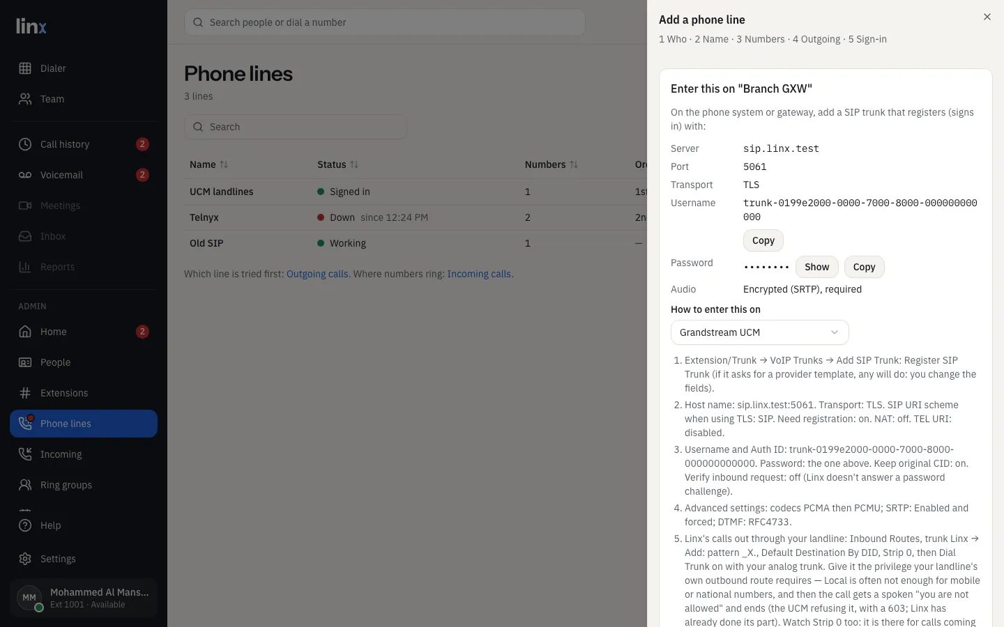Viewport: 1004px width, 627px height.
Task: Click the Extensions hash icon
Action: coord(25,393)
